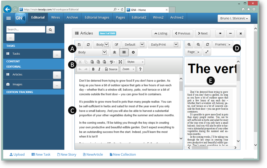
Task: Go back with the browser back arrow
Action: [x=8, y=9]
